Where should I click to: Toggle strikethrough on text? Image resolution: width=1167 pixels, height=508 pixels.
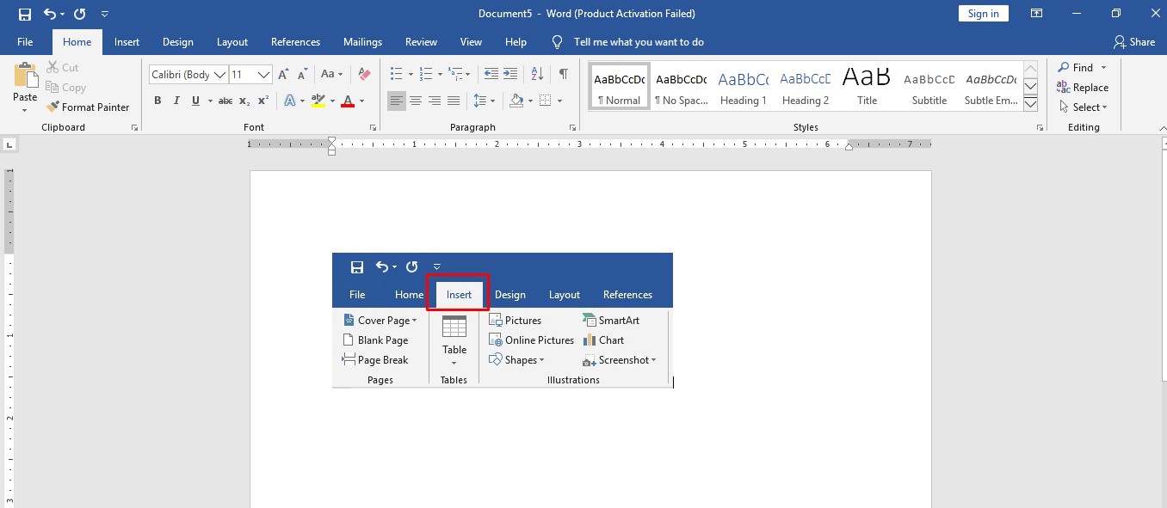(x=225, y=101)
